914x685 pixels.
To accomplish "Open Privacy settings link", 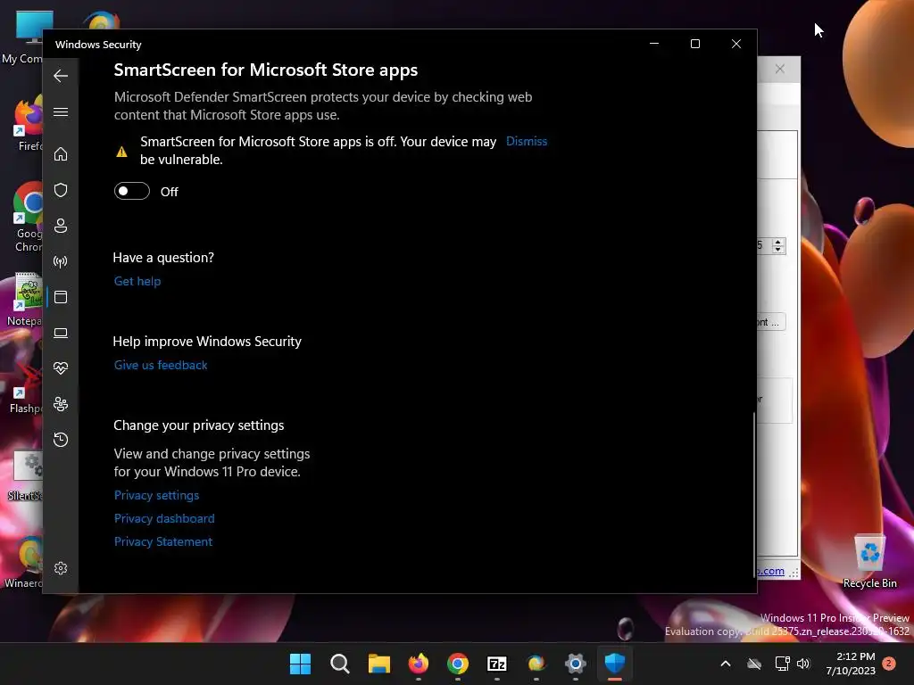I will coord(157,495).
